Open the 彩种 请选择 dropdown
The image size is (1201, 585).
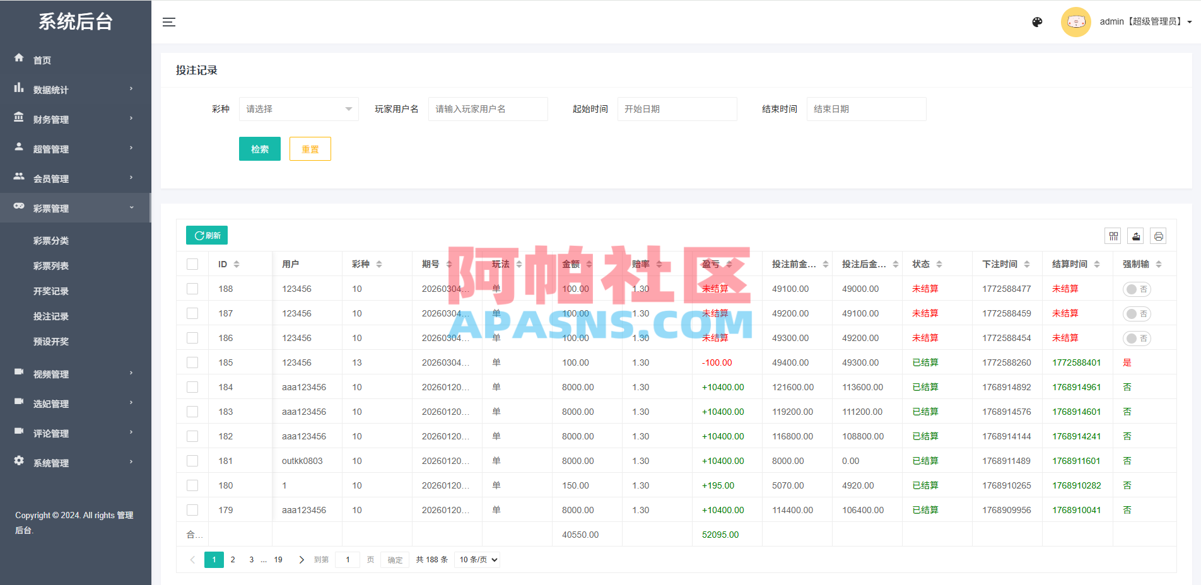pyautogui.click(x=299, y=109)
